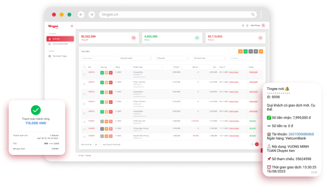This screenshot has height=188, width=326.
Task: Click the orange edit icon in second invoice row
Action: pyautogui.click(x=107, y=82)
